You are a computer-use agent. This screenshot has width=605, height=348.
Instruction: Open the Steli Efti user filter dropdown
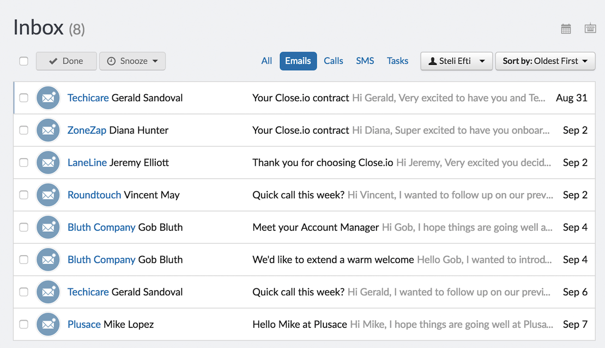(x=456, y=61)
